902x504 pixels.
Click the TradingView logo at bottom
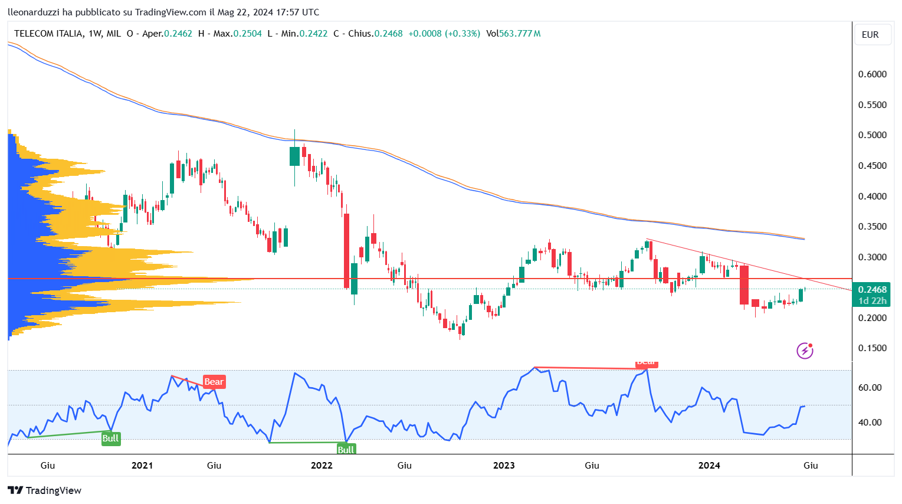pos(45,490)
